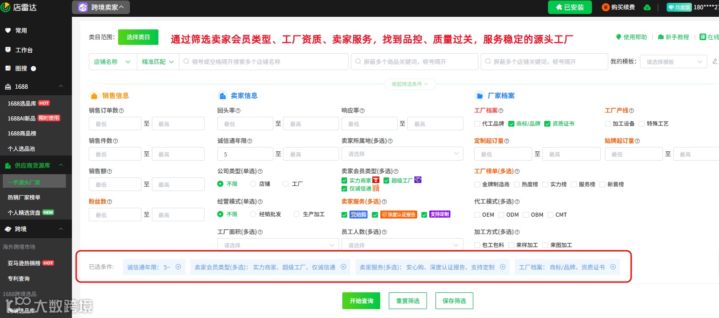
Task: Click the 已安装 green button
Action: [x=570, y=7]
